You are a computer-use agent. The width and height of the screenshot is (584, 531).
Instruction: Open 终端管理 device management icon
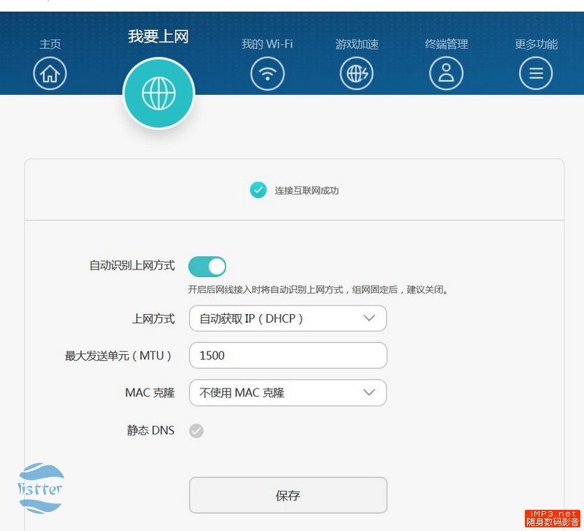446,73
